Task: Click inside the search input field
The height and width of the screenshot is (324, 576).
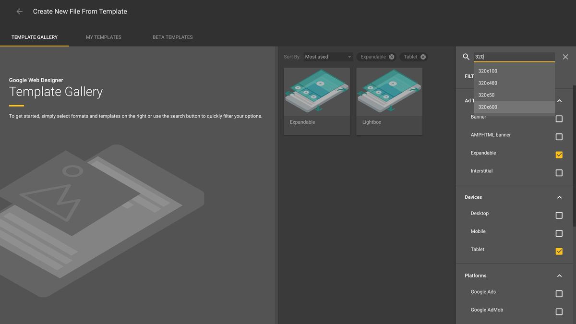Action: [x=514, y=56]
